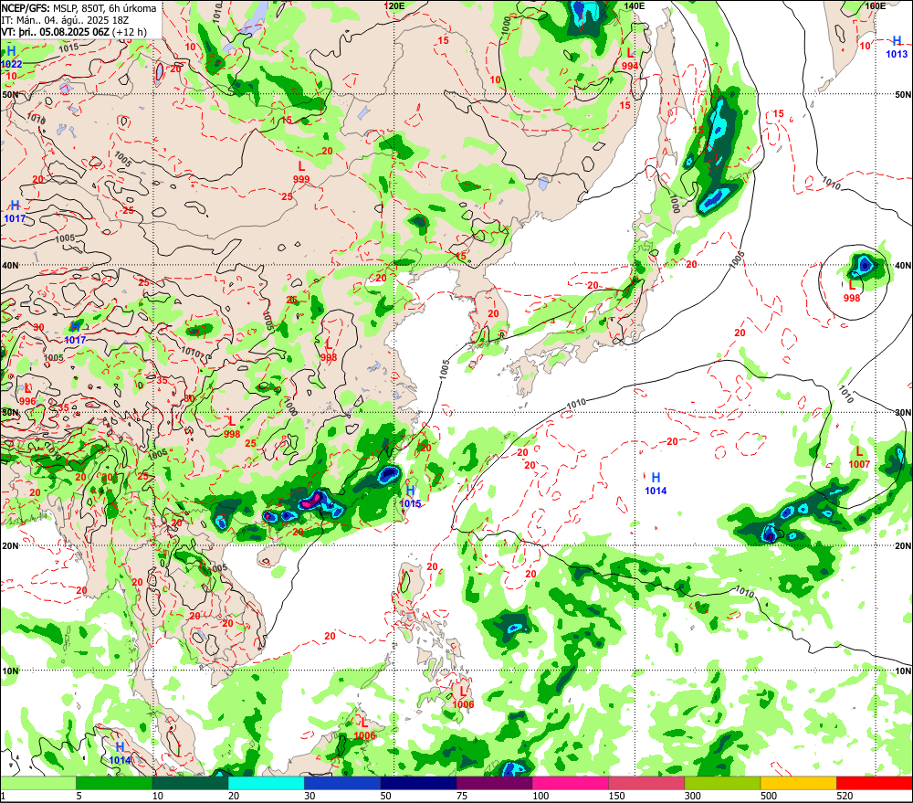Click the blue 30–50 legend swatch
This screenshot has height=803, width=913.
pyautogui.click(x=342, y=783)
